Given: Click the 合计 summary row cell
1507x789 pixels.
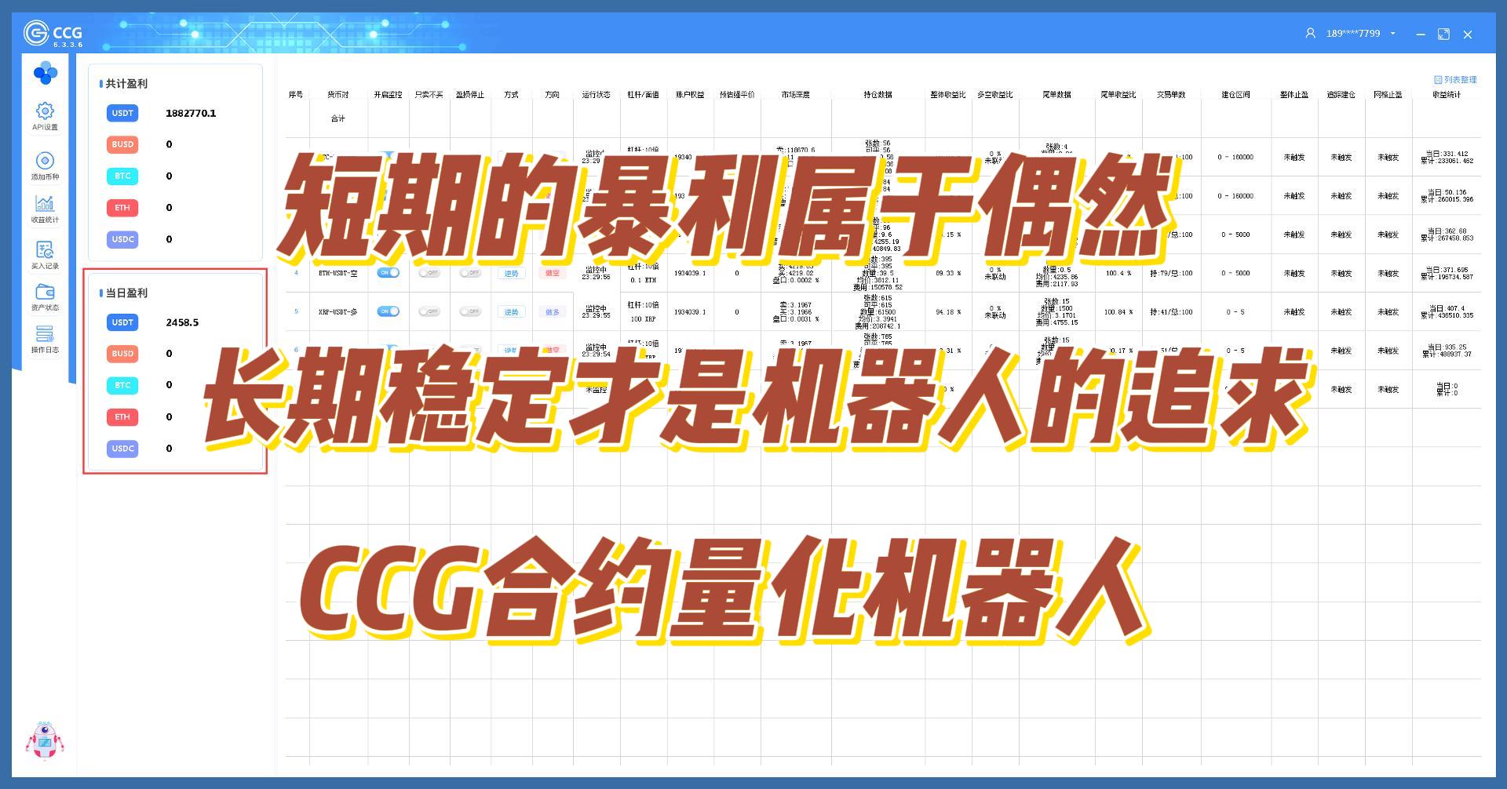Looking at the screenshot, I should pyautogui.click(x=338, y=118).
